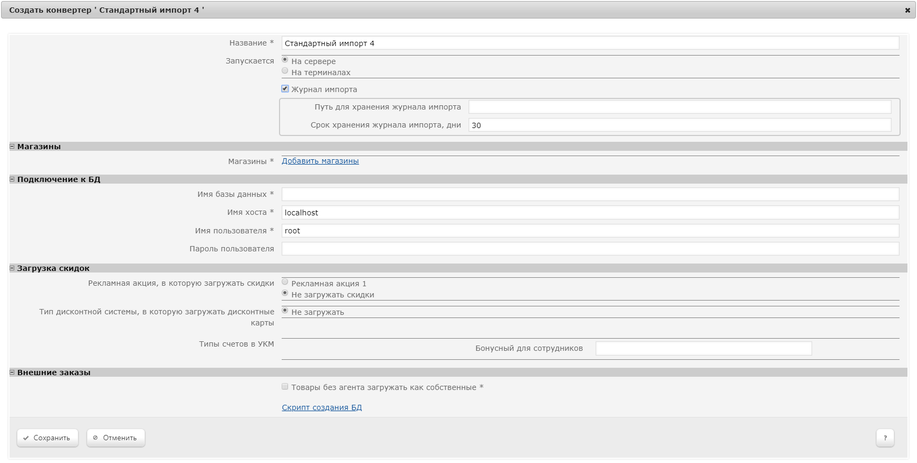
Task: Uncheck the 'Журнал импорта' checkbox
Action: pyautogui.click(x=285, y=89)
